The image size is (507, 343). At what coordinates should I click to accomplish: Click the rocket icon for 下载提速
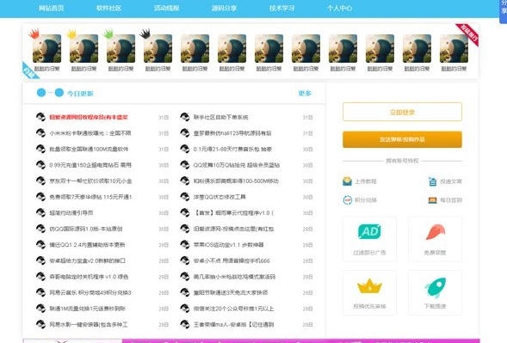[436, 287]
